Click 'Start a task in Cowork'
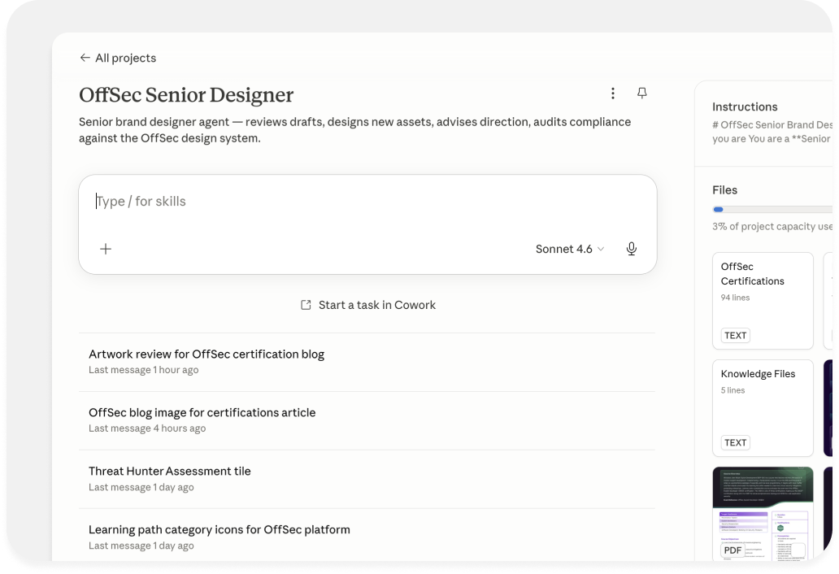 (x=367, y=305)
